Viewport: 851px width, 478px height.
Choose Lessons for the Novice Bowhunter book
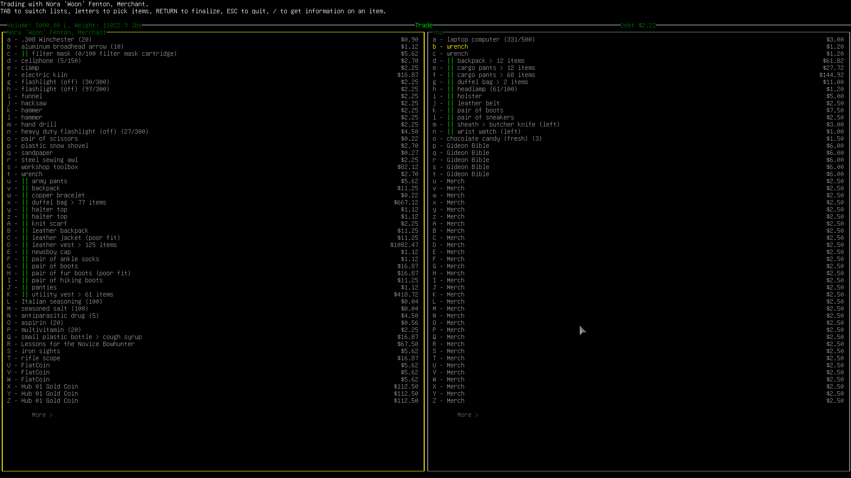[x=78, y=344]
